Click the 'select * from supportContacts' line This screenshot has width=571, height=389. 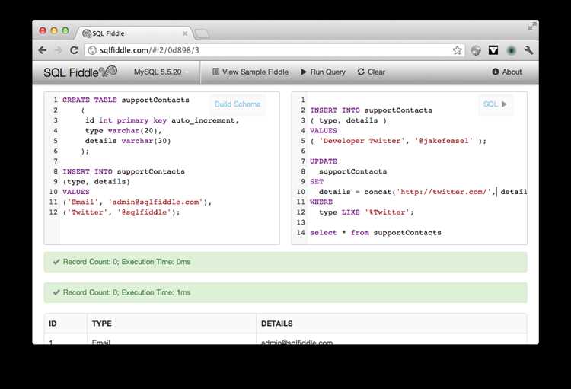click(375, 232)
